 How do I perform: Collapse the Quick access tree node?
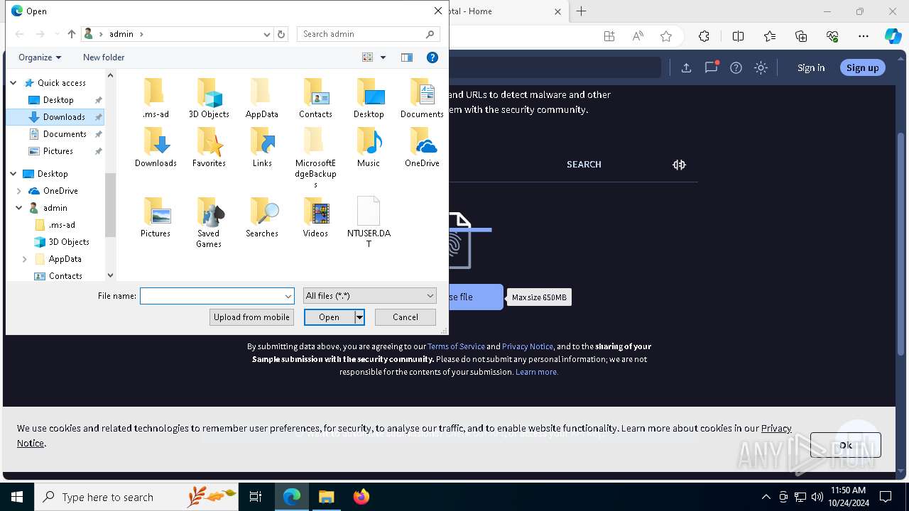tap(13, 83)
